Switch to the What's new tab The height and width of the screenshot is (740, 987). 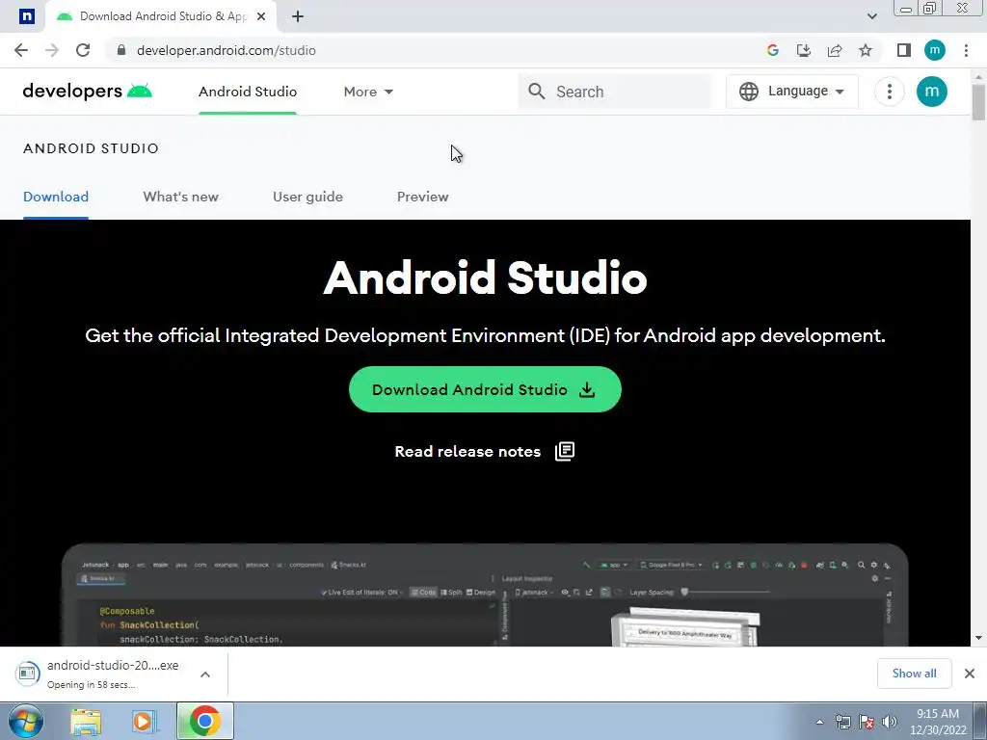point(180,197)
